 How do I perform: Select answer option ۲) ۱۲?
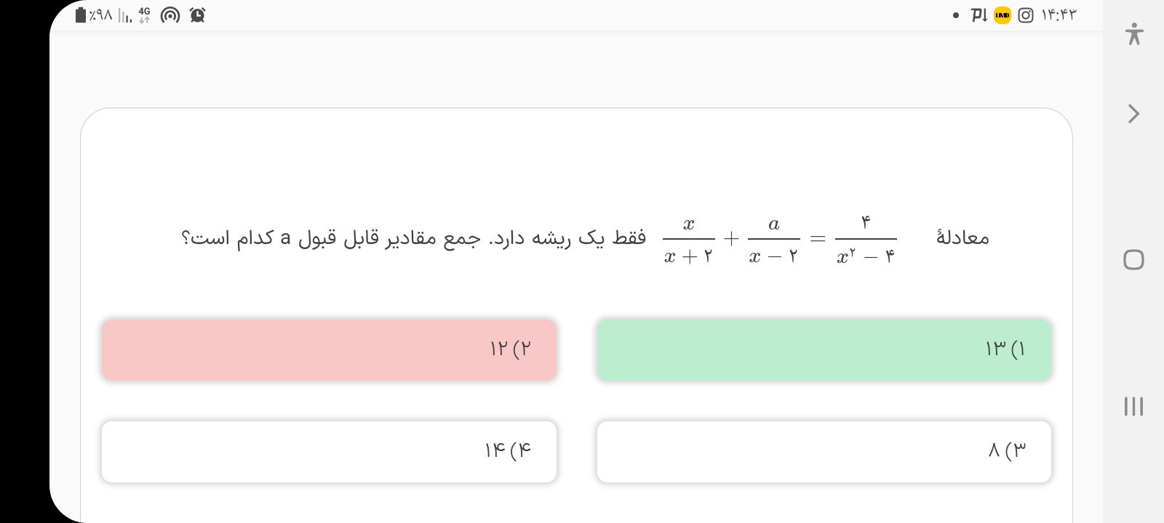(329, 349)
